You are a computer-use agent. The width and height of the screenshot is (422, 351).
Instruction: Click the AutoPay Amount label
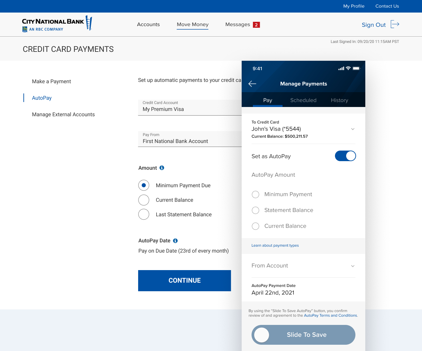point(273,175)
